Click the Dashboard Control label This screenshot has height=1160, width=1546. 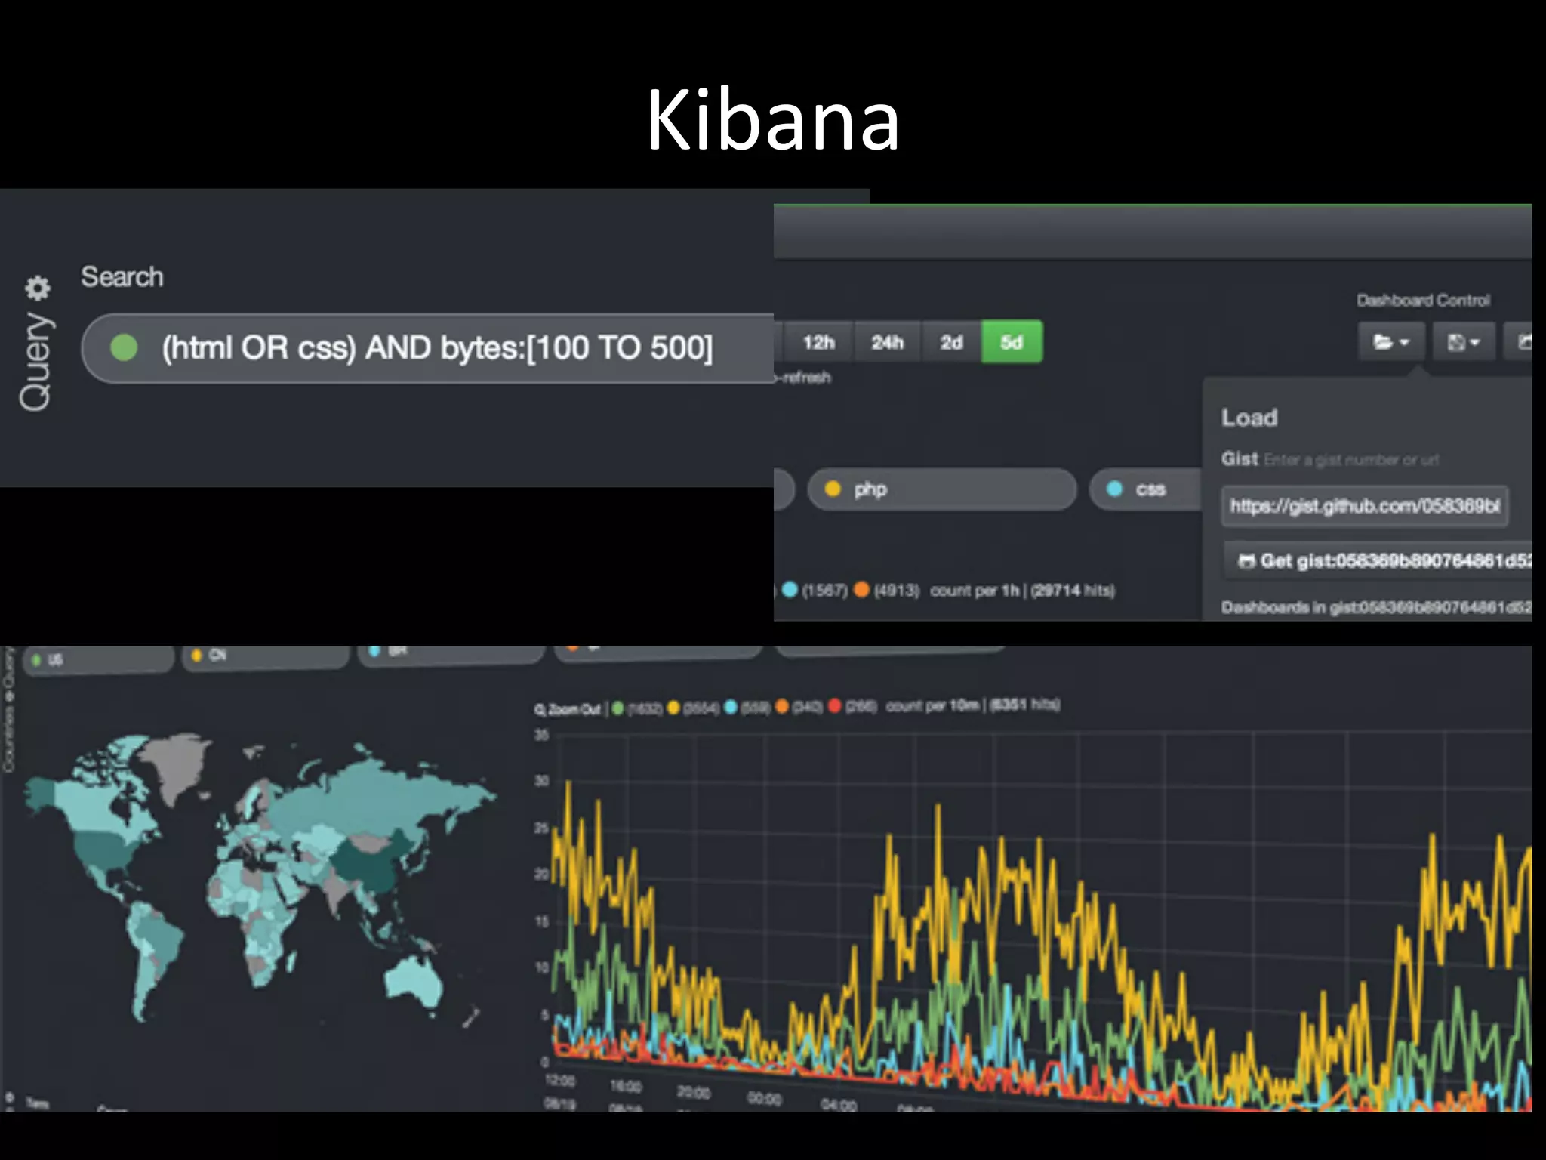click(1423, 300)
